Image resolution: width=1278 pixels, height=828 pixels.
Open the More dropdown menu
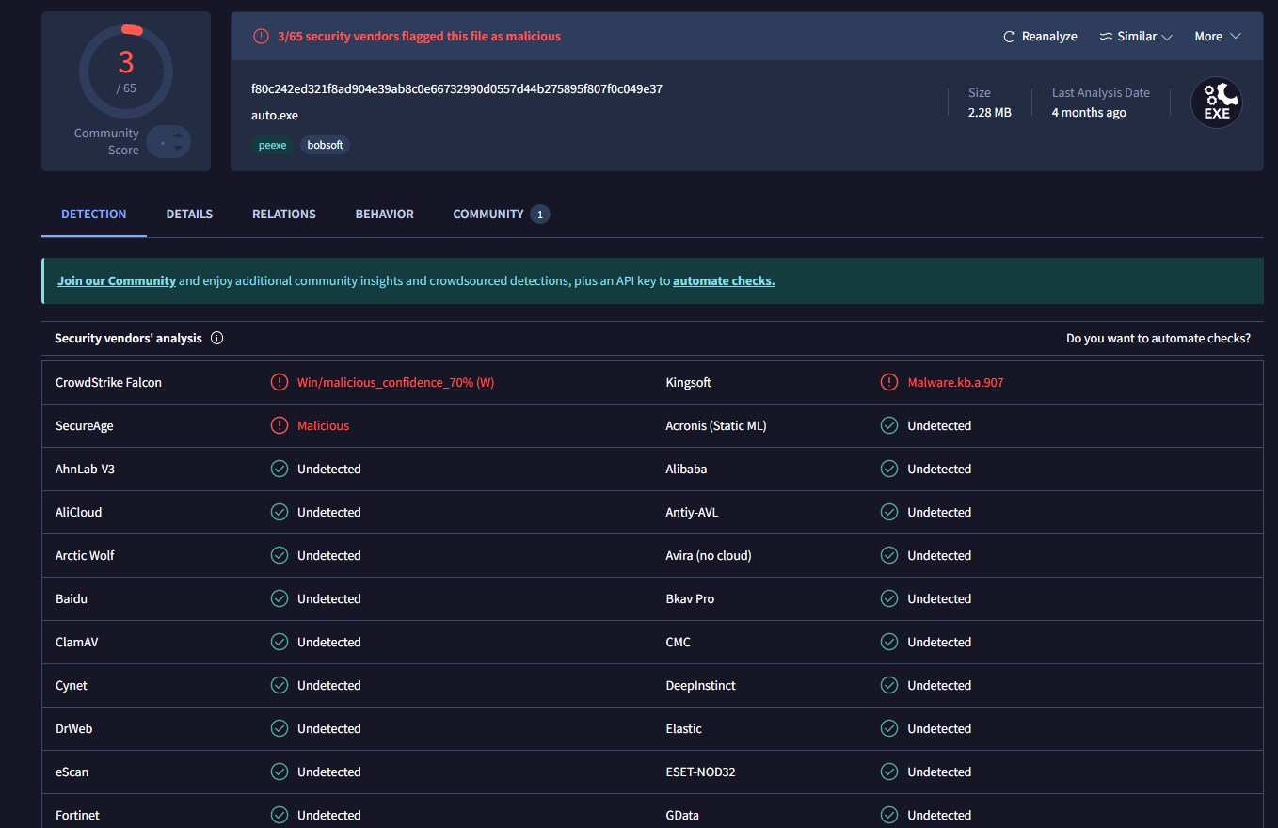(1218, 36)
